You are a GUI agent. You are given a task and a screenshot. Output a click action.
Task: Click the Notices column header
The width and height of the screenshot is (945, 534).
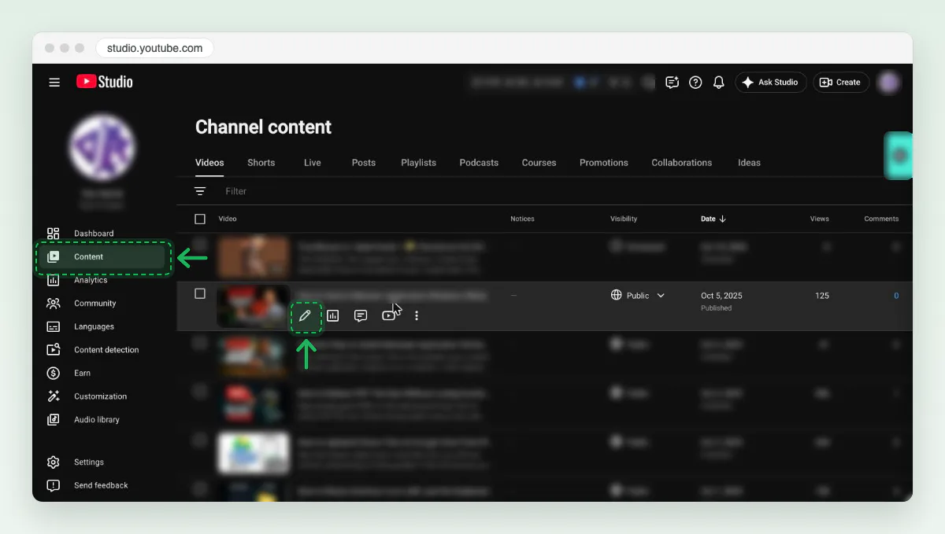(522, 219)
